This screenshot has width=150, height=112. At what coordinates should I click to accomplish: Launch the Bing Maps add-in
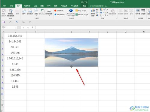(x=81, y=11)
